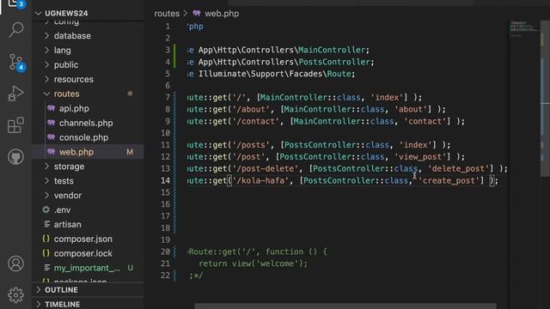Expand the public folder
This screenshot has height=309, width=550.
point(46,64)
